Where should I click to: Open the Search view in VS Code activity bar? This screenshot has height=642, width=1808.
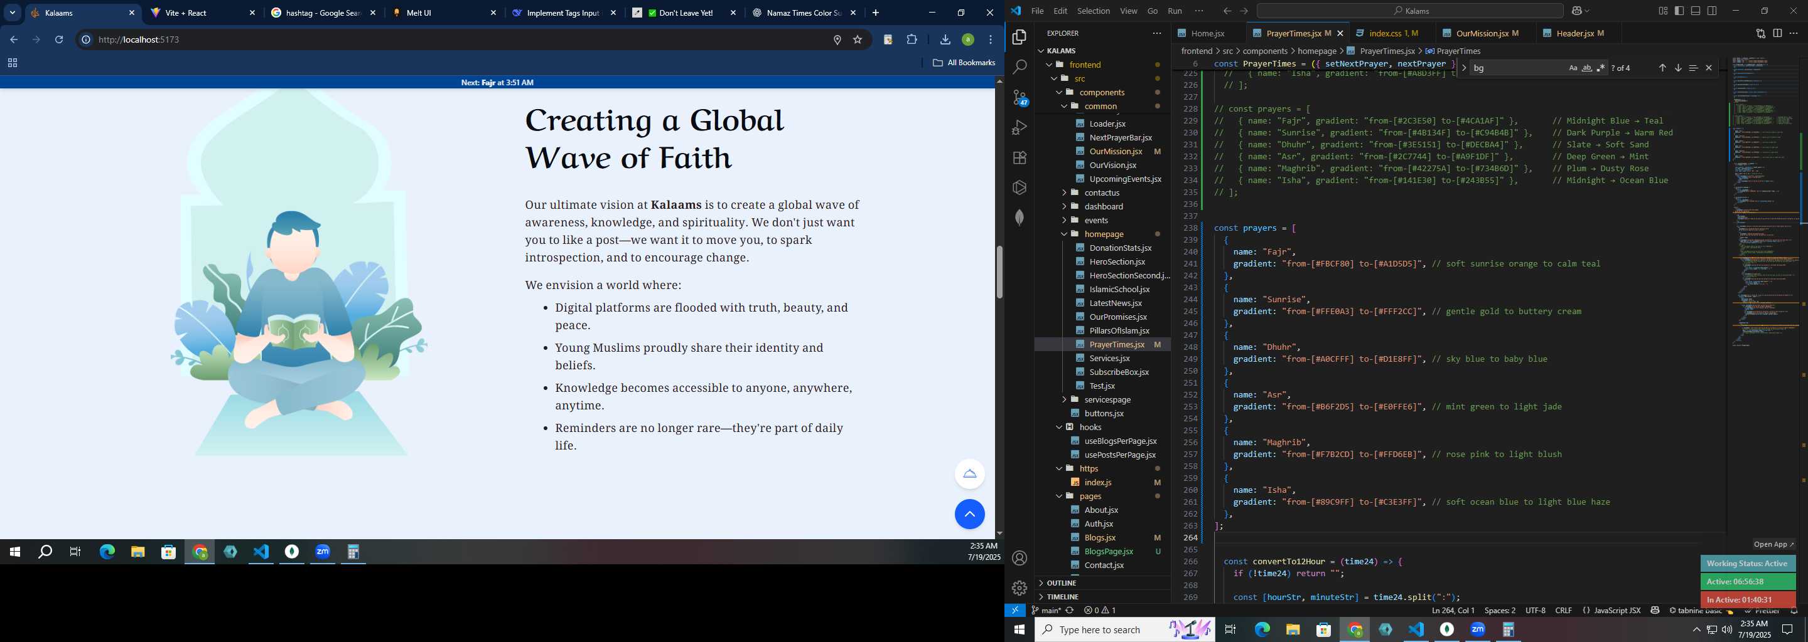click(x=1019, y=66)
